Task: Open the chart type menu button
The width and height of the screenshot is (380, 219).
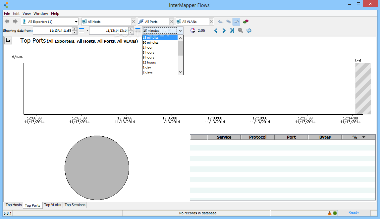Action: 8,40
